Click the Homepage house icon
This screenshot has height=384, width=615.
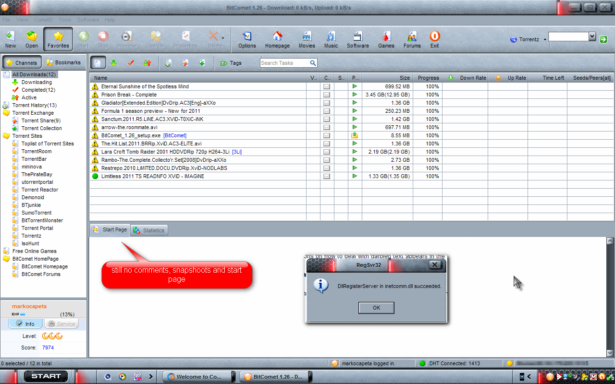(x=277, y=39)
